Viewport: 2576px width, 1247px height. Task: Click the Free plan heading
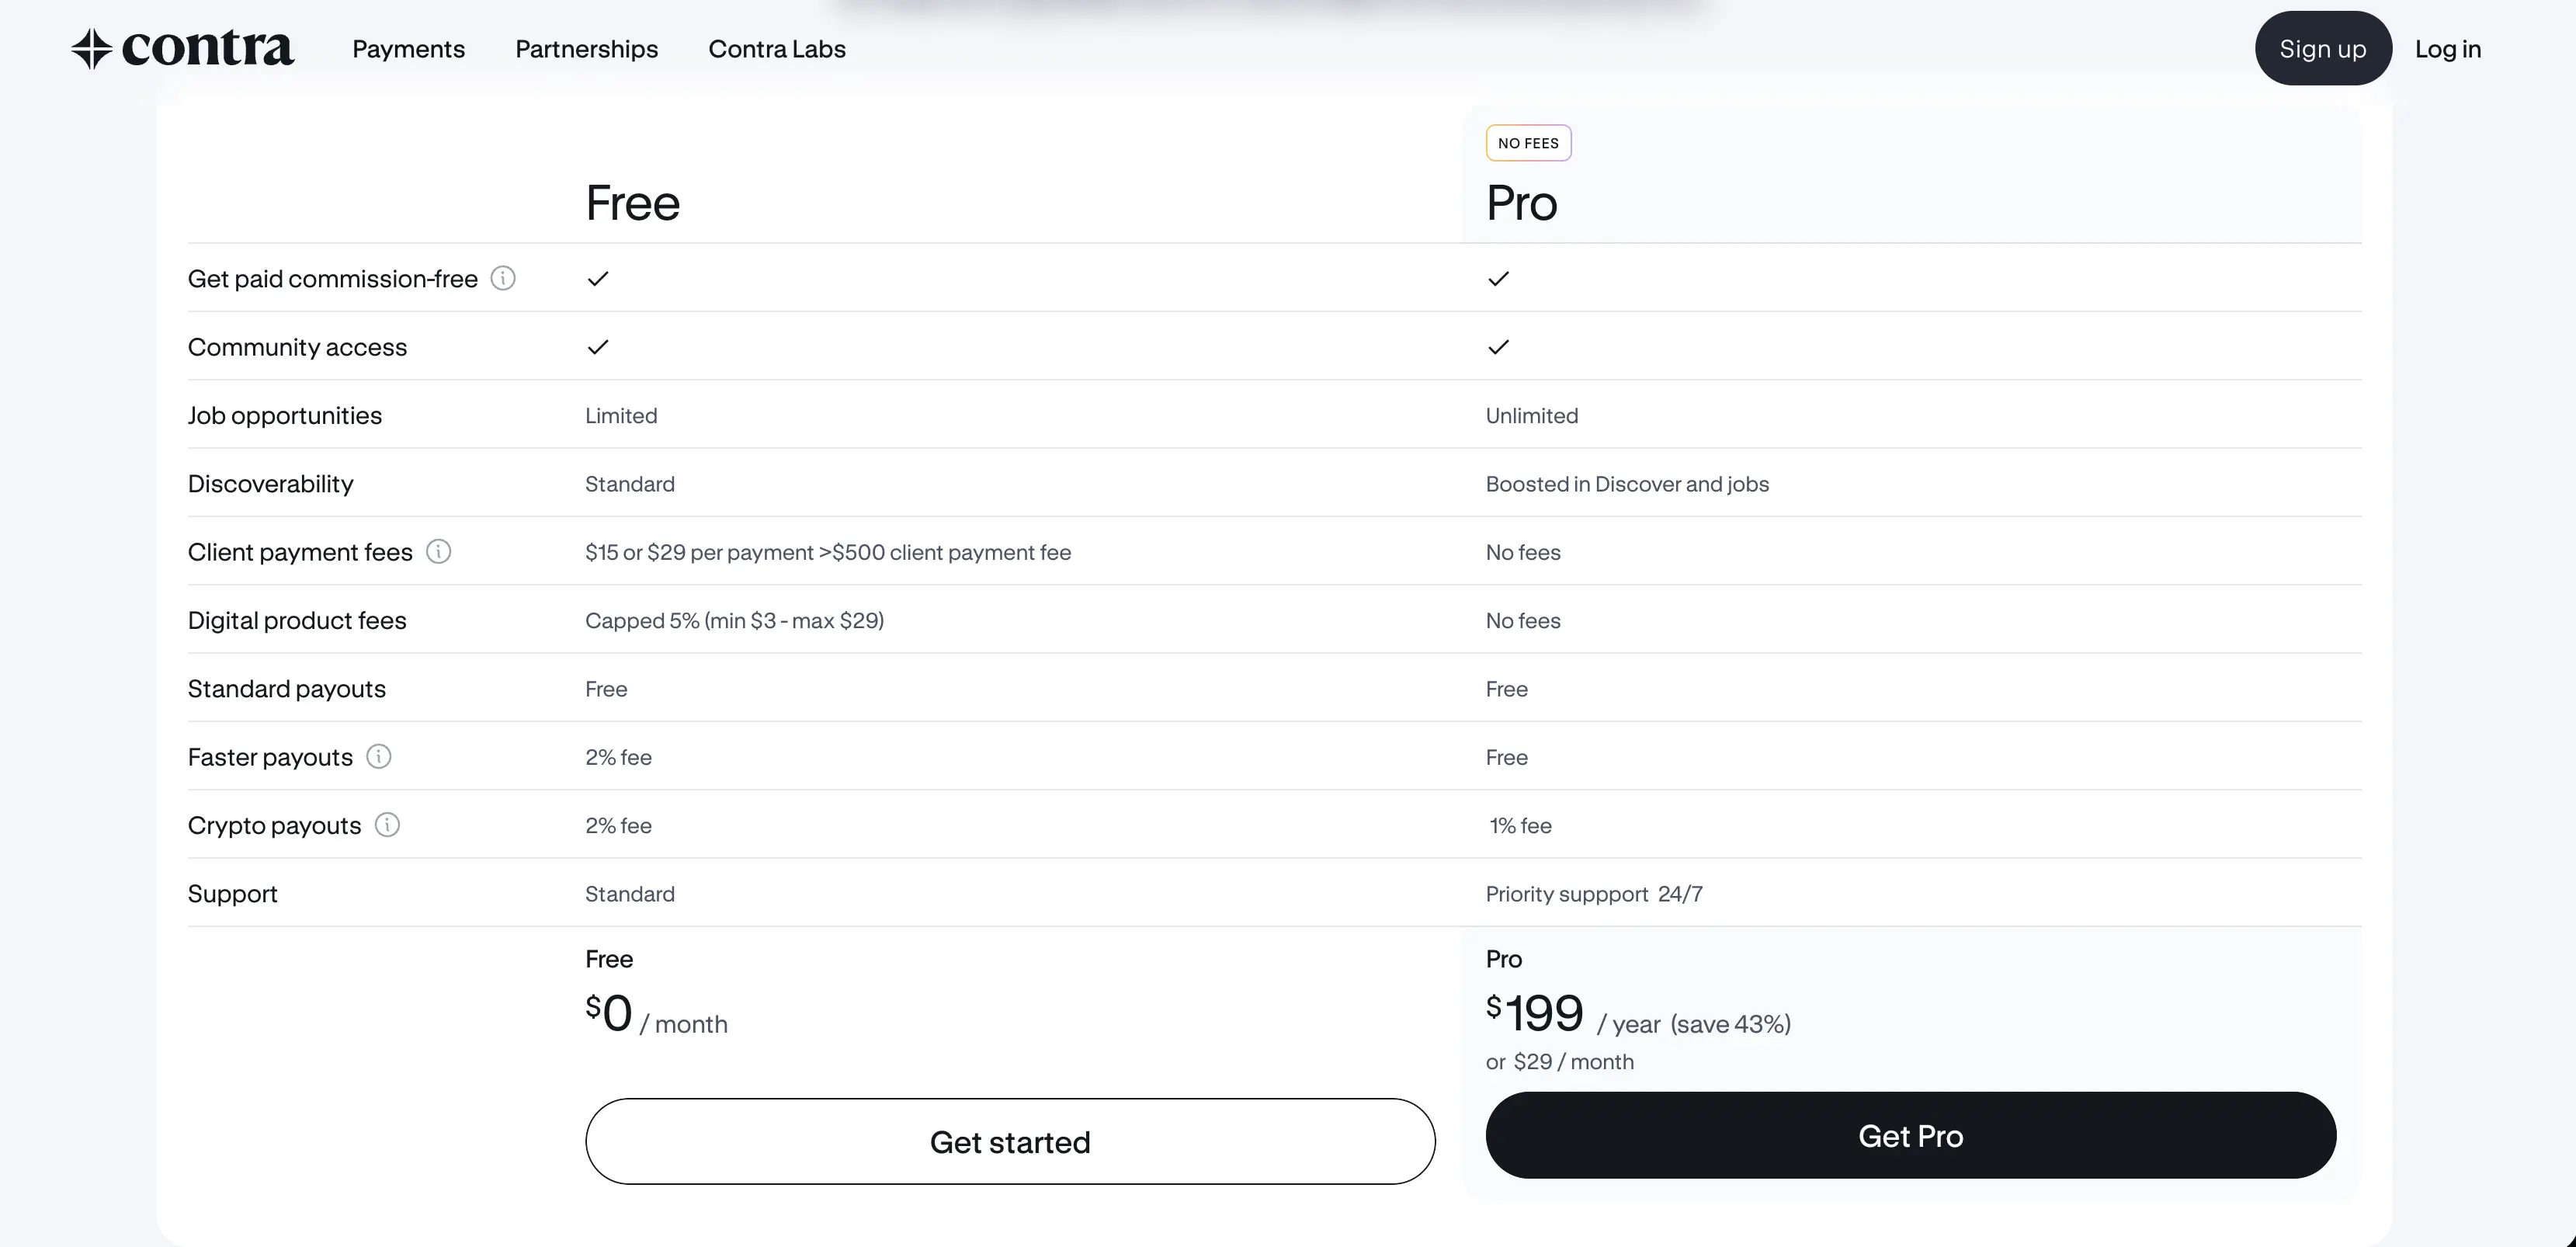click(633, 203)
